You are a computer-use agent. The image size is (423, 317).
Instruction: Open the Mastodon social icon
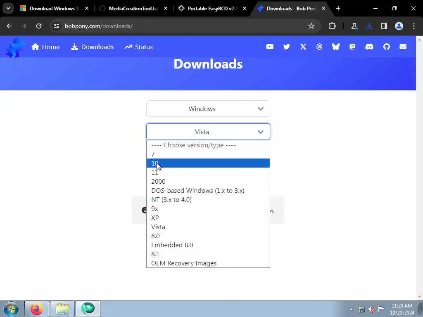(352, 47)
